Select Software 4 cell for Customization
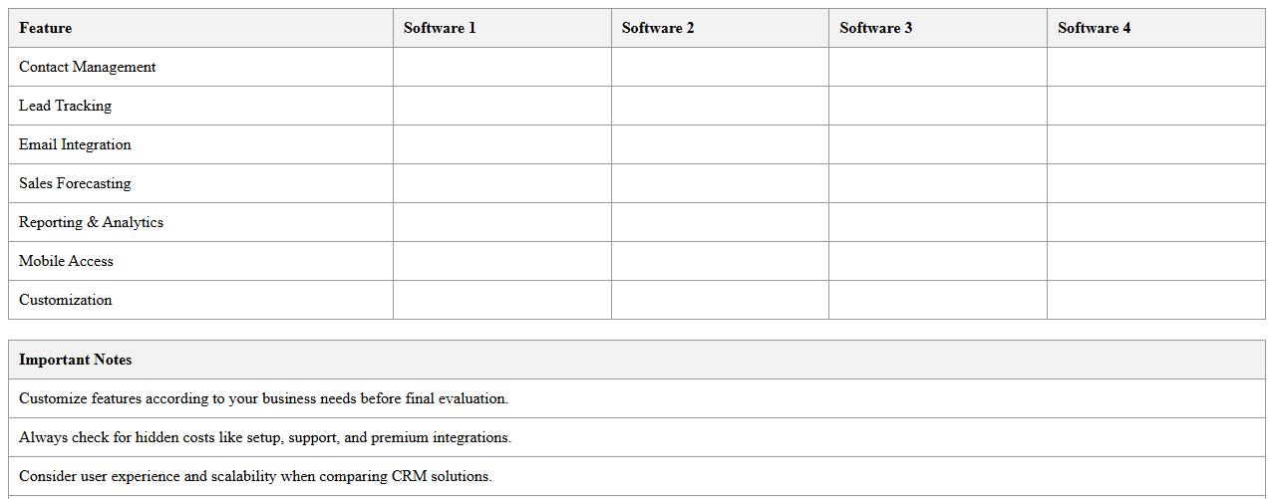The height and width of the screenshot is (499, 1274). pos(1156,300)
